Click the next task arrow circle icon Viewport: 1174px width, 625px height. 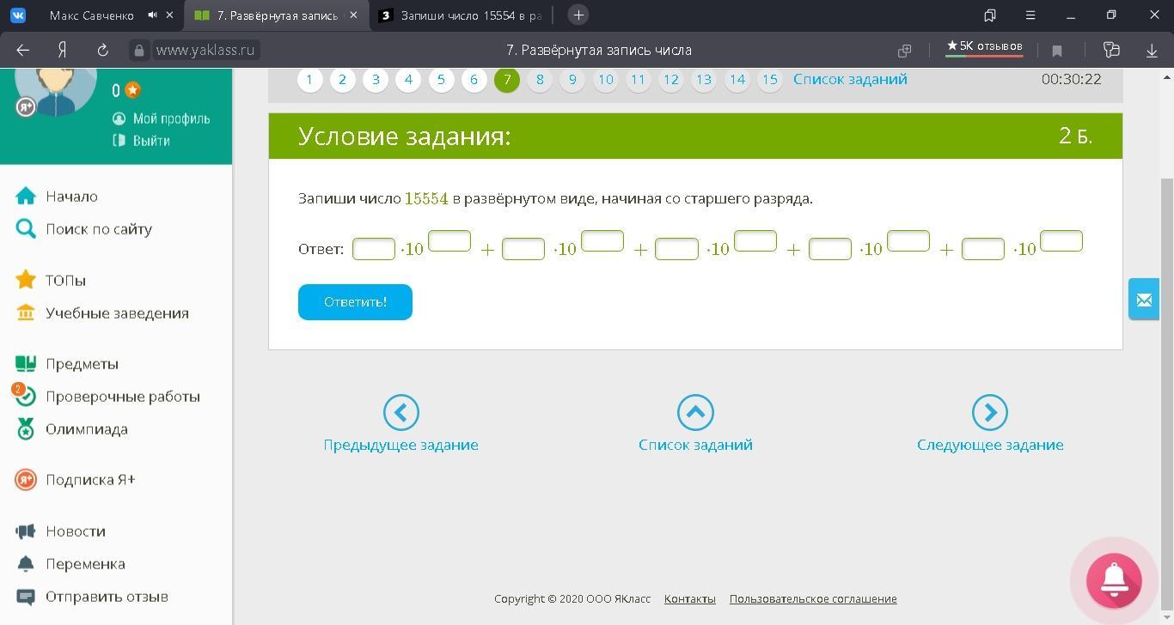989,413
